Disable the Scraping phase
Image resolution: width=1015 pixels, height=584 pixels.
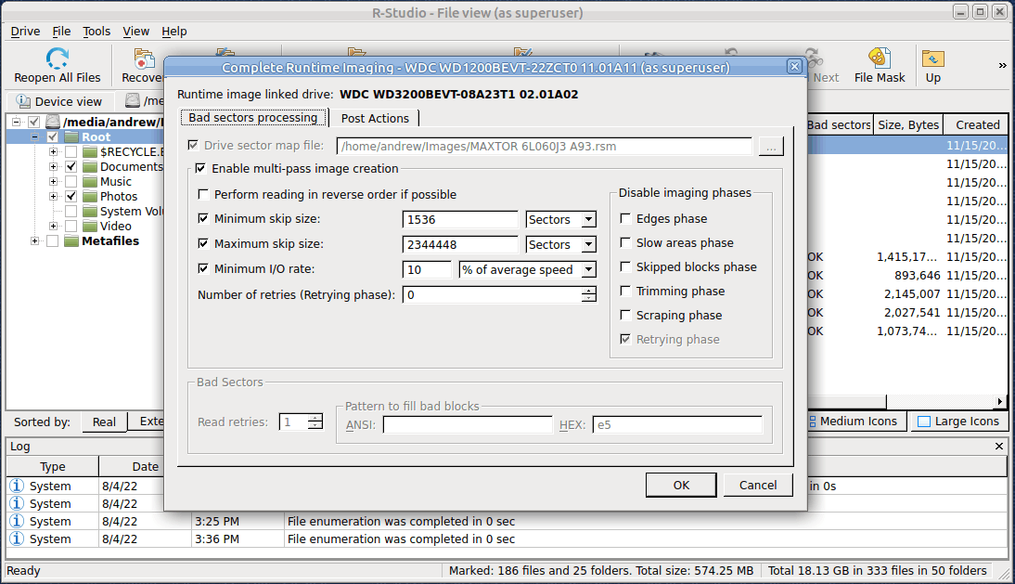[625, 315]
